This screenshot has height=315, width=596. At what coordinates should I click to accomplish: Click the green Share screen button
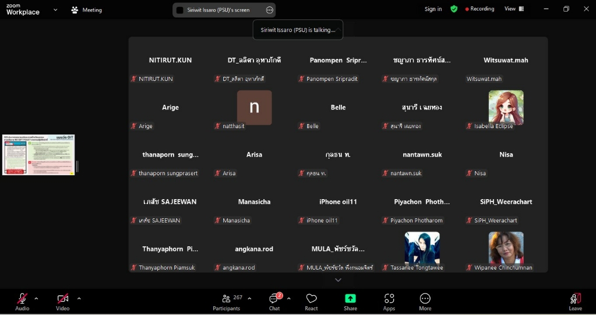(350, 301)
